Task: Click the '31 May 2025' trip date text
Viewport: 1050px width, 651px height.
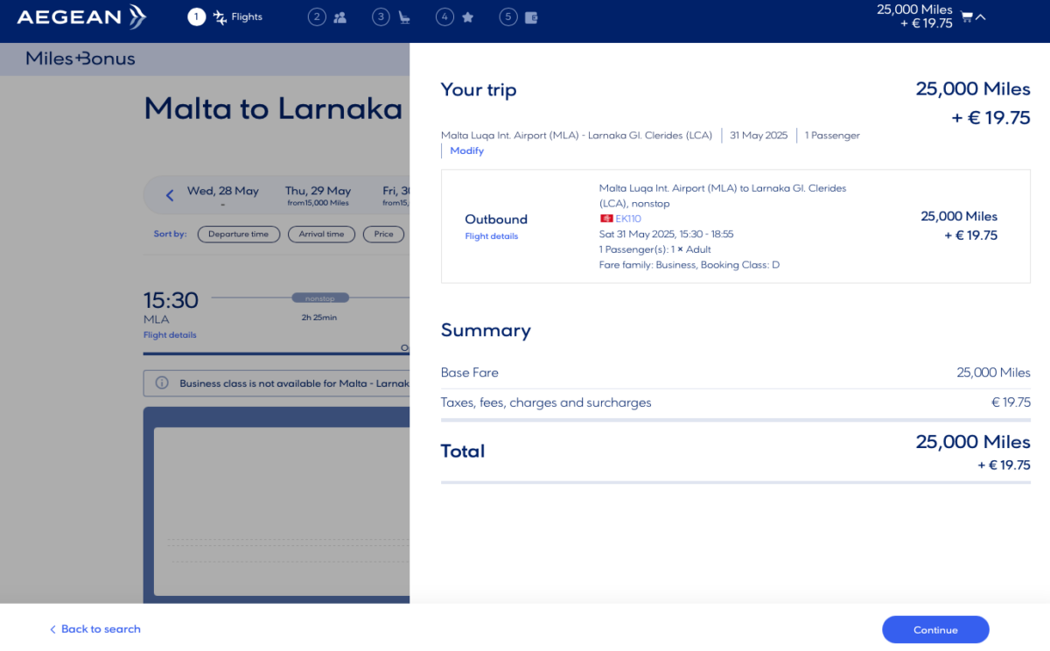Action: [x=759, y=136]
